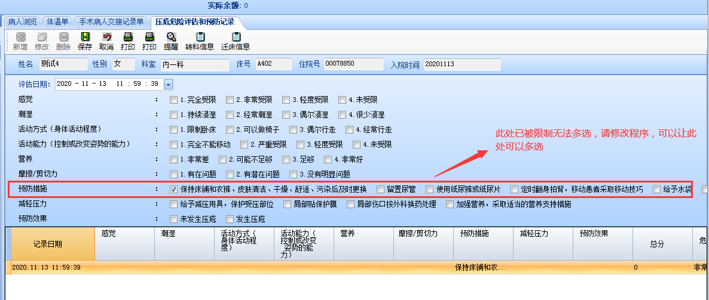The image size is (709, 300).
Task: Tick the 3.偶尔浸湿 checkbox
Action: [x=286, y=115]
